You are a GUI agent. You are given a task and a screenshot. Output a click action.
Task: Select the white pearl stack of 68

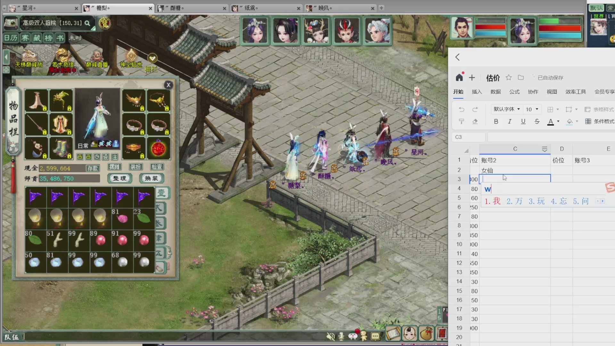click(x=122, y=262)
